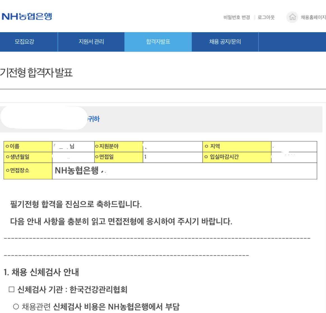Select the 생년월일 label cell
The width and height of the screenshot is (326, 313).
tap(28, 157)
